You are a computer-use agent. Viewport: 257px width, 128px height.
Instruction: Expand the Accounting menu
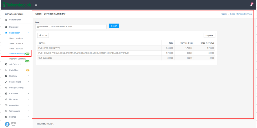coord(28,105)
